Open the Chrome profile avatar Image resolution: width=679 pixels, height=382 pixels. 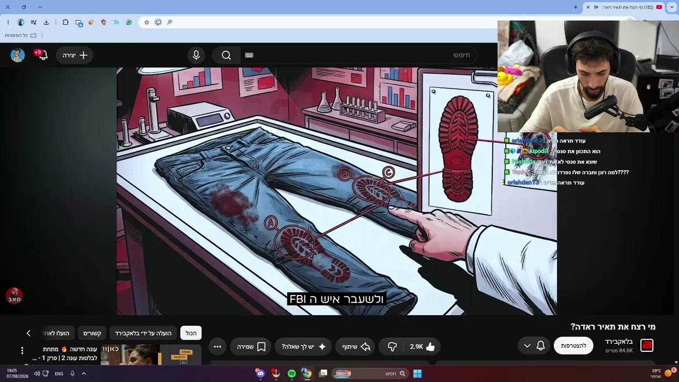[x=21, y=22]
